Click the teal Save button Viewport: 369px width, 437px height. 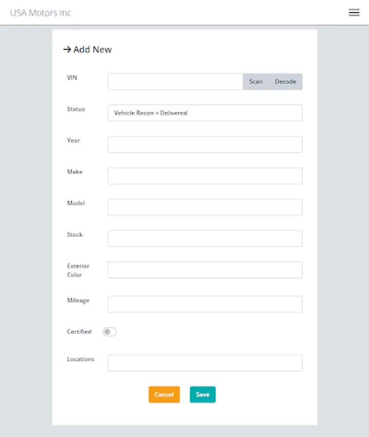pos(202,395)
